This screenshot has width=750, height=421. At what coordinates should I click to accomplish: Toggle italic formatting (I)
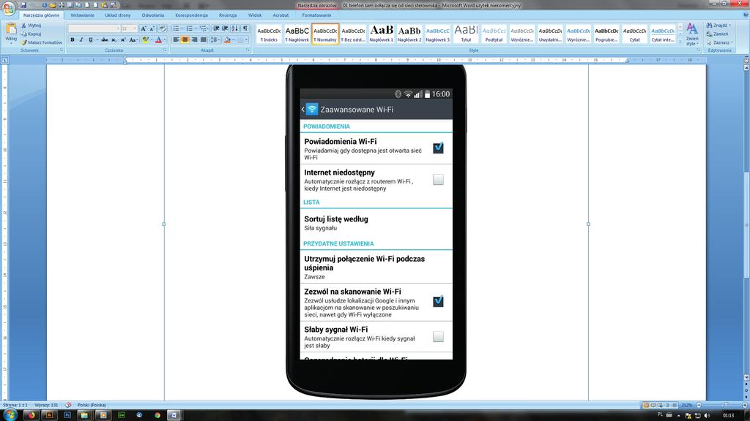(81, 39)
